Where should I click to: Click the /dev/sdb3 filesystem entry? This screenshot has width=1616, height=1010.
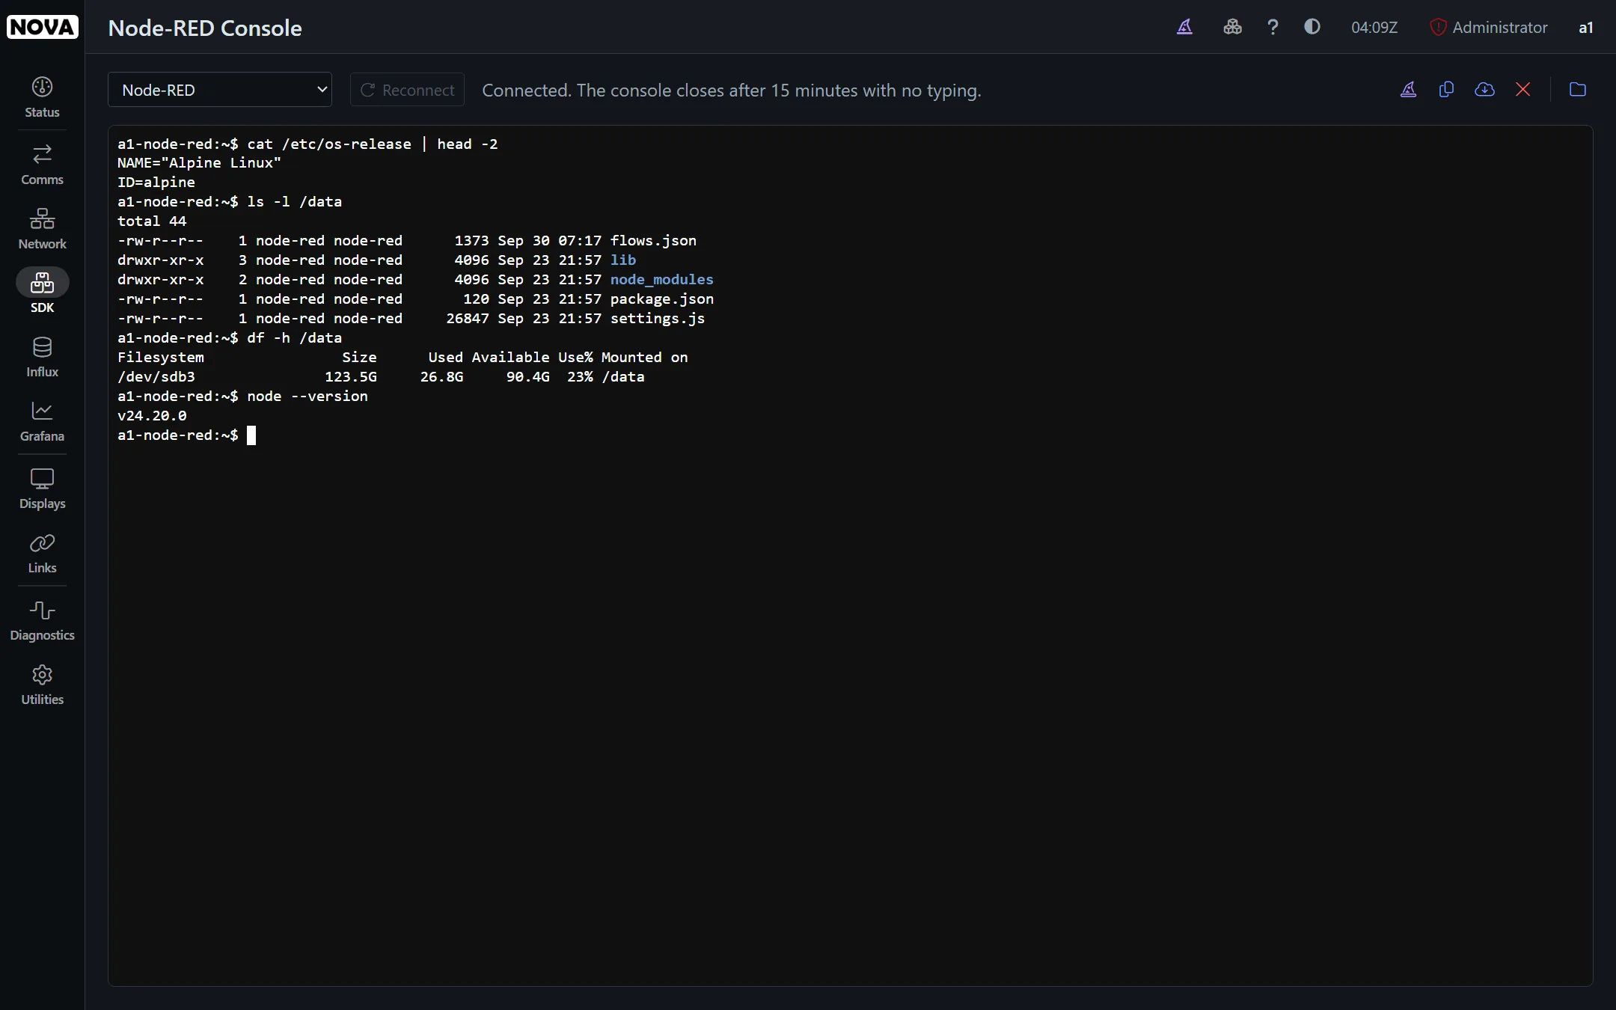coord(156,376)
